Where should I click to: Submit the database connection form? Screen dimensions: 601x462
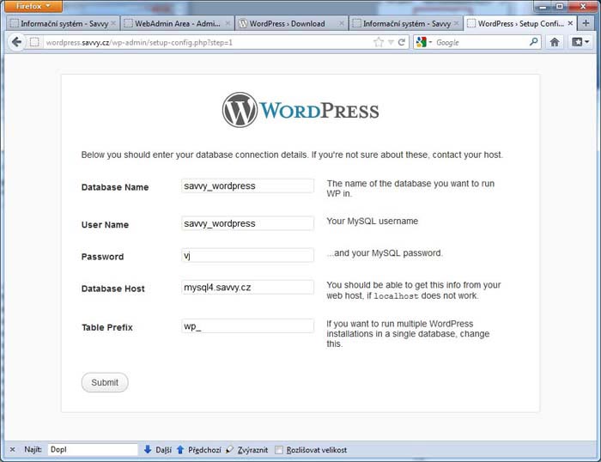point(105,382)
